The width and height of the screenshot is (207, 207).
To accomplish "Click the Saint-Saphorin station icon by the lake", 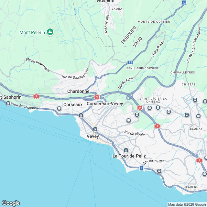I will point(8,103).
